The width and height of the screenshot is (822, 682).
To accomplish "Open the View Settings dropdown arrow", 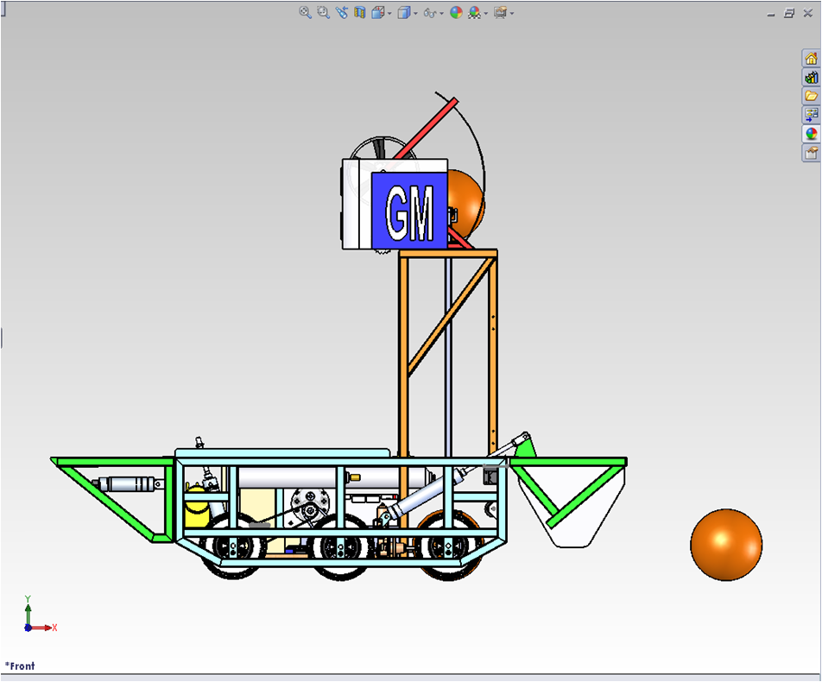I will [x=512, y=13].
